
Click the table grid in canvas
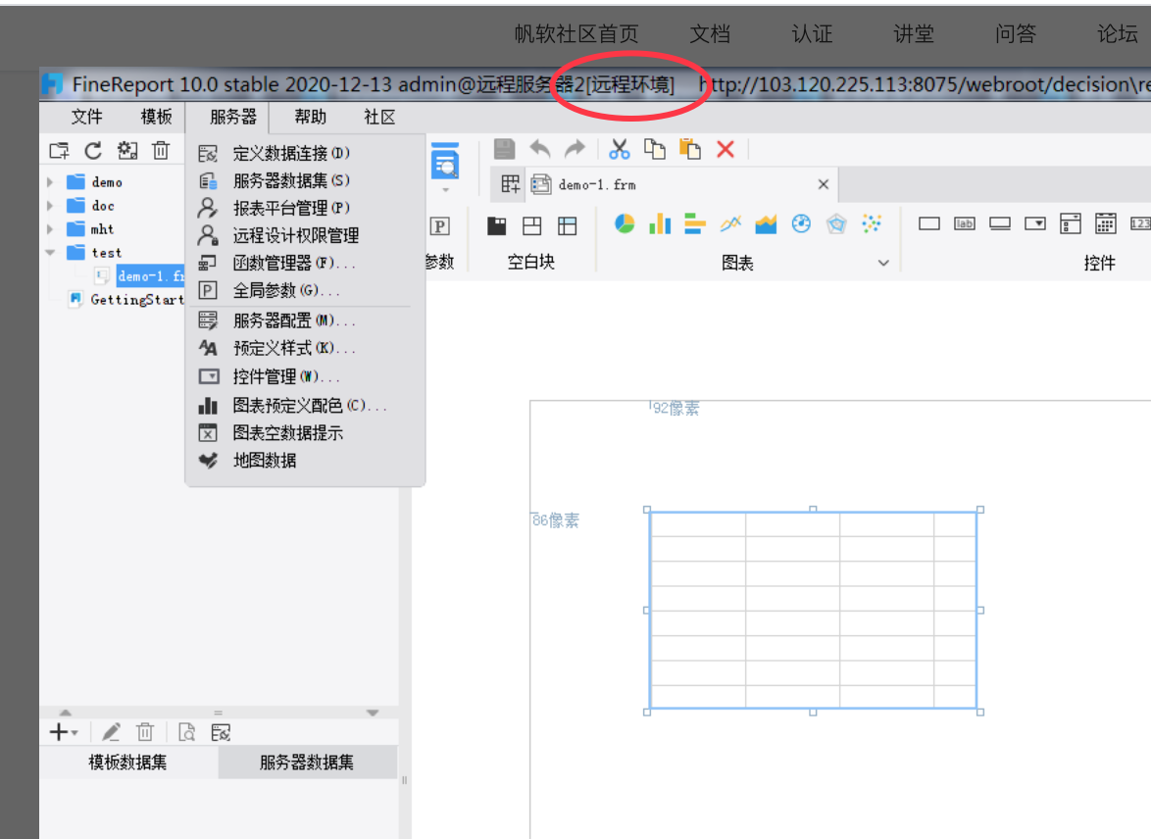[814, 610]
